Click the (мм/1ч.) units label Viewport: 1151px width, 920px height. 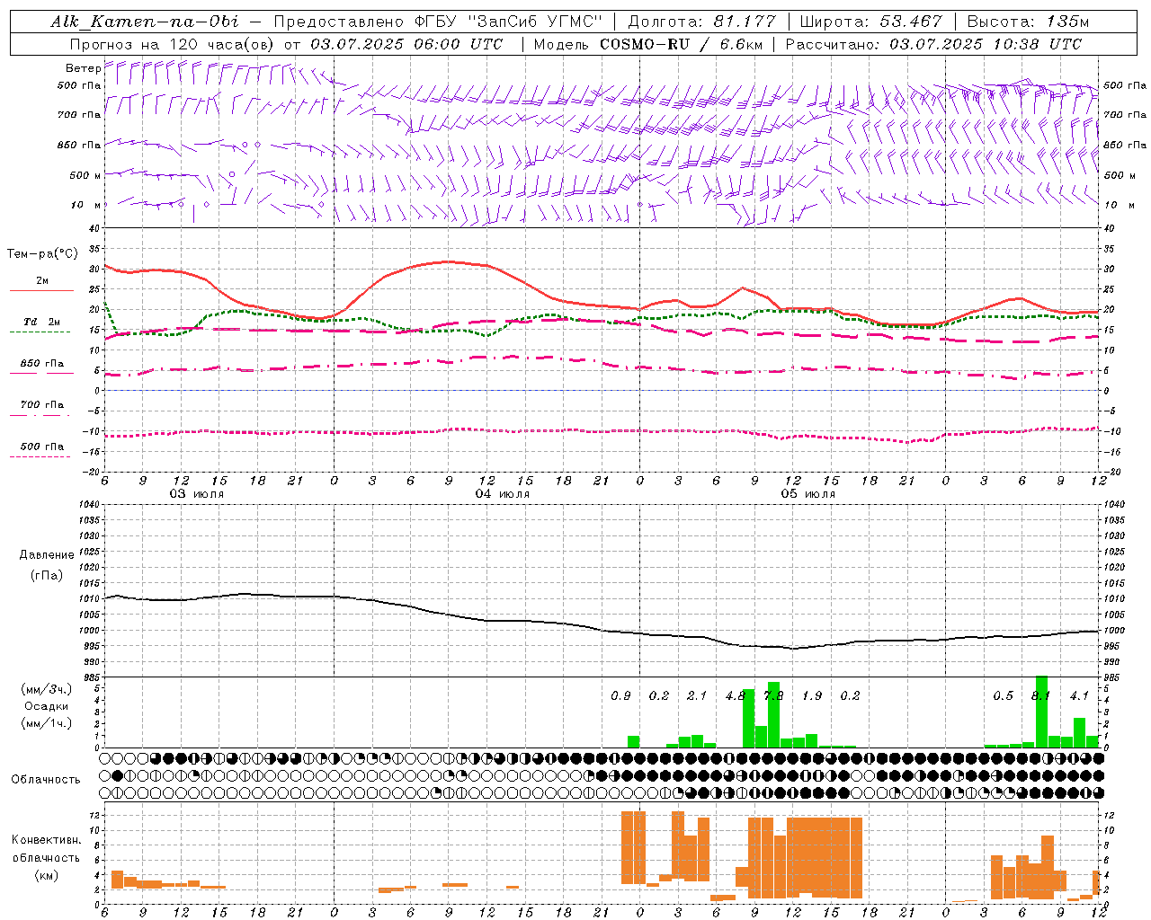coord(46,723)
